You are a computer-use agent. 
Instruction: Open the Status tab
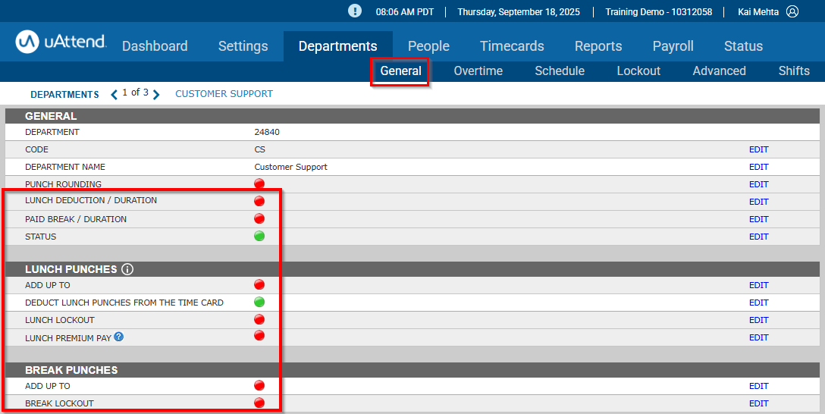coord(743,46)
